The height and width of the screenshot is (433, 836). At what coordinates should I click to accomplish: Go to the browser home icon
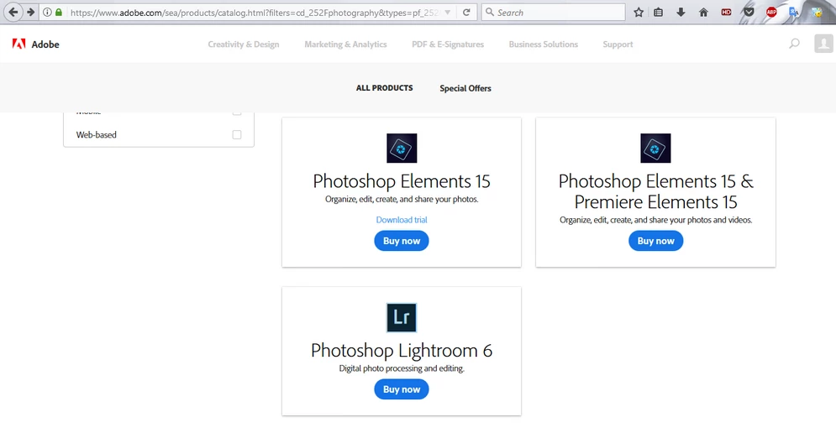(x=703, y=13)
